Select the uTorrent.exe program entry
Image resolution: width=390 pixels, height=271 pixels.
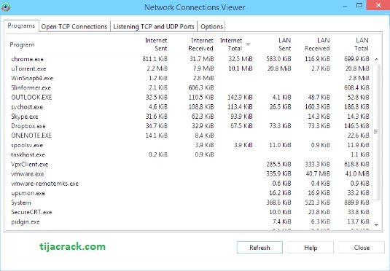click(28, 68)
